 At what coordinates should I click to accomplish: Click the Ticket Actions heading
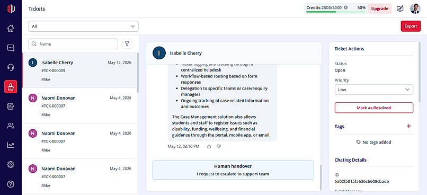[x=349, y=49]
